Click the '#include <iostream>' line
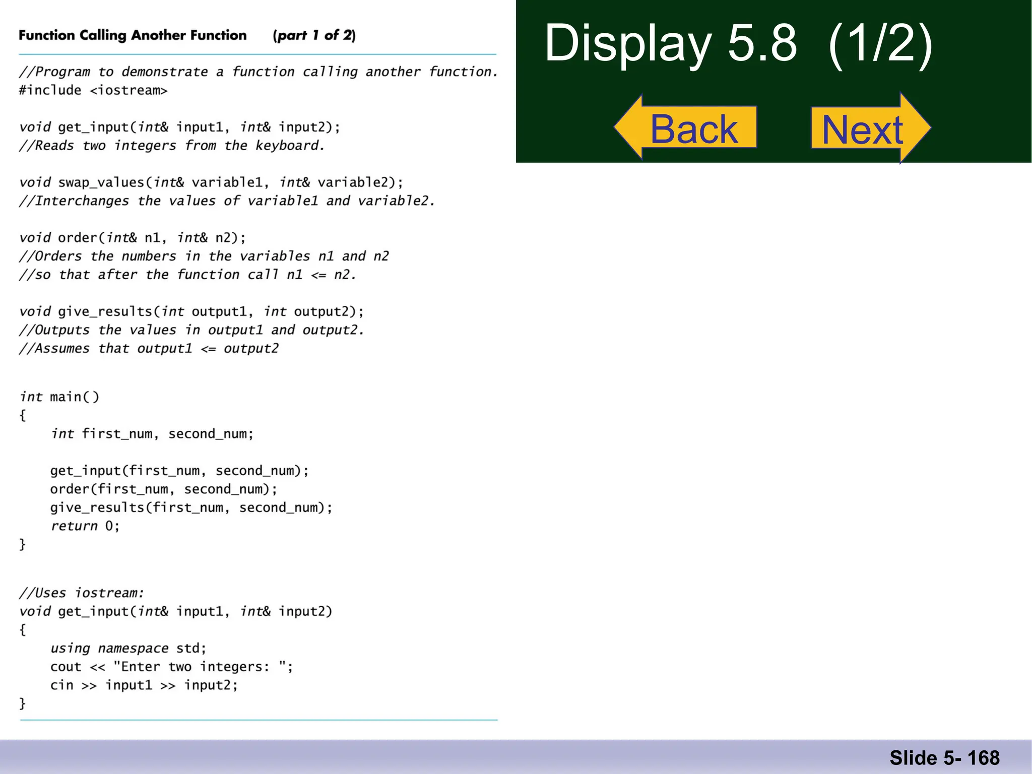Image resolution: width=1032 pixels, height=774 pixels. point(93,90)
